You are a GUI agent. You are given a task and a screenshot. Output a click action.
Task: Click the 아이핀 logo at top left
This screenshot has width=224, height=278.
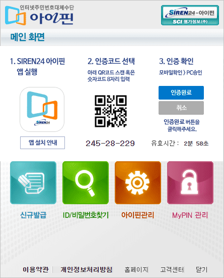(x=39, y=15)
